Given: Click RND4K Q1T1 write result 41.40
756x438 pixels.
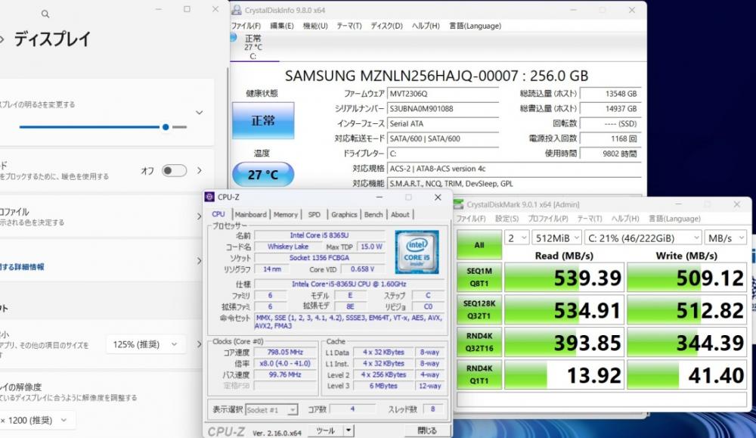Looking at the screenshot, I should click(x=687, y=374).
